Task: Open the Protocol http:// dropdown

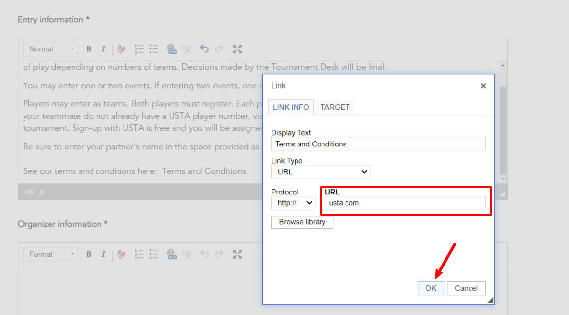Action: (293, 203)
